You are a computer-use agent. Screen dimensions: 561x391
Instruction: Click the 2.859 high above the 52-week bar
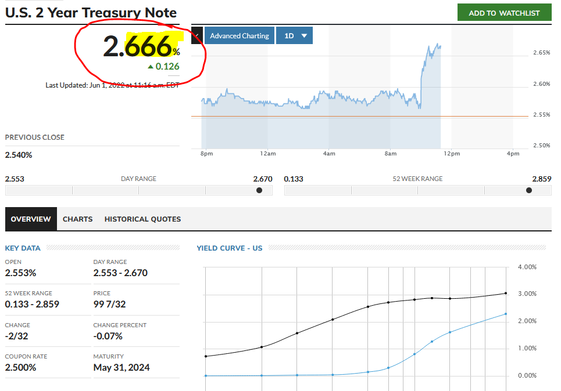542,179
